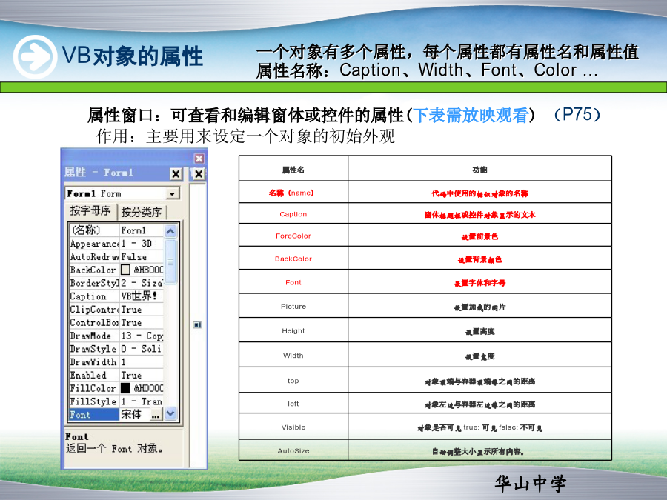Click the FillColor black color swatch
Viewport: 667px width, 500px height.
click(125, 387)
